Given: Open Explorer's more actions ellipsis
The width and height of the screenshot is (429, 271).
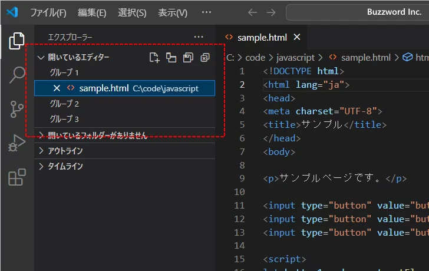Looking at the screenshot, I should tap(199, 37).
